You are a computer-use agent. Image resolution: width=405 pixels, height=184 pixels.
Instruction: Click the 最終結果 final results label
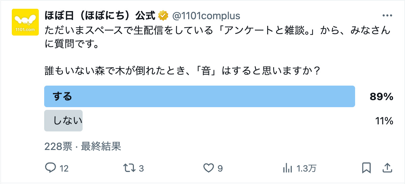coord(101,146)
